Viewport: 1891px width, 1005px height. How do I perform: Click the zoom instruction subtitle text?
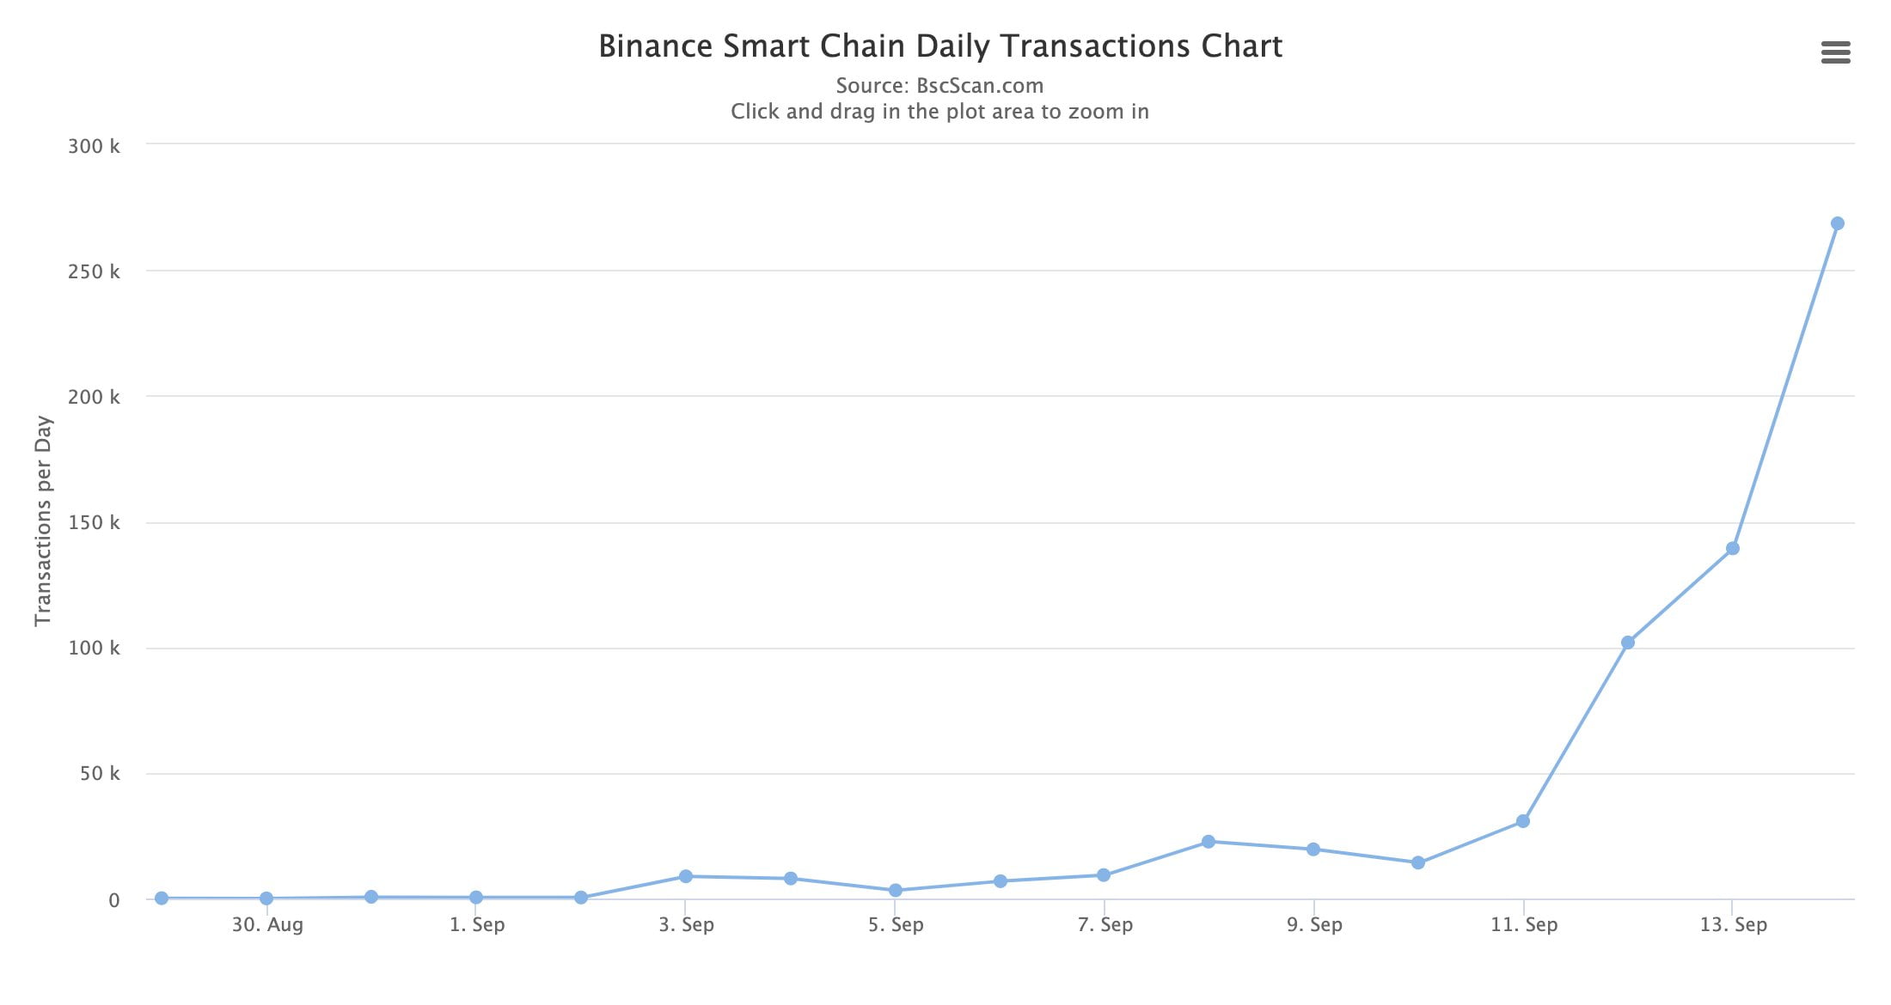pos(940,111)
